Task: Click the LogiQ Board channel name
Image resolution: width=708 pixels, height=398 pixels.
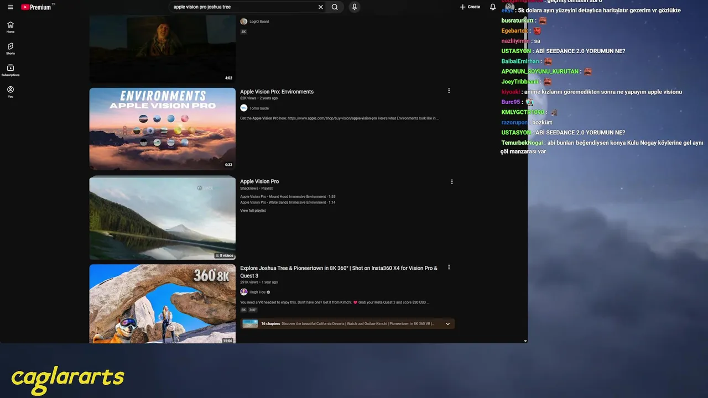Action: point(259,22)
